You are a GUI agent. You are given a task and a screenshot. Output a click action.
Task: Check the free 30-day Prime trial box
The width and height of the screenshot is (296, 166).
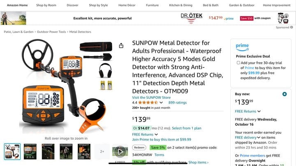click(x=238, y=63)
